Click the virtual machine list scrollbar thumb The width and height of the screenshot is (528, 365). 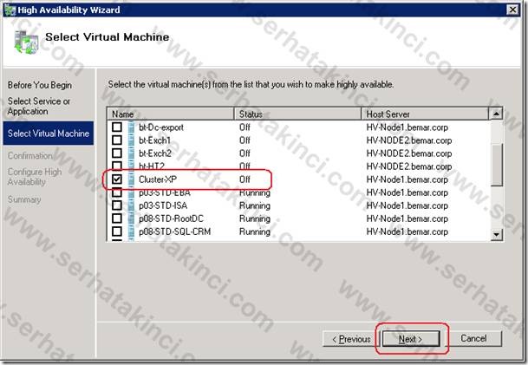pos(496,165)
